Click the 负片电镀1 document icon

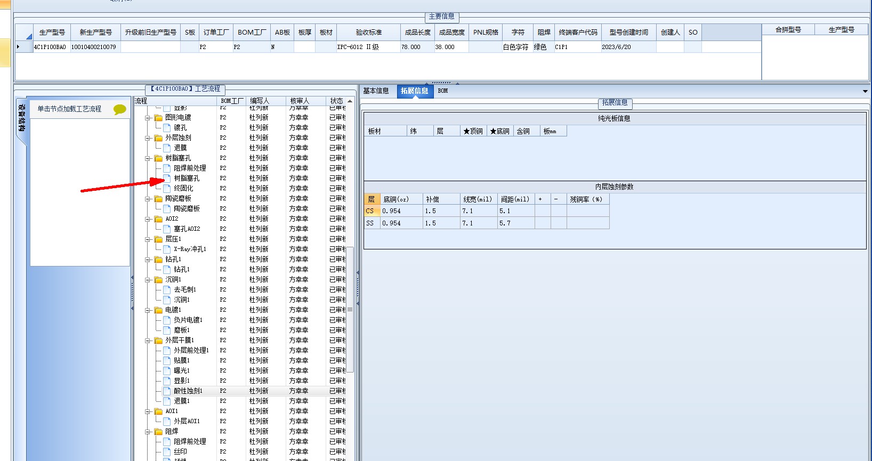click(x=167, y=320)
